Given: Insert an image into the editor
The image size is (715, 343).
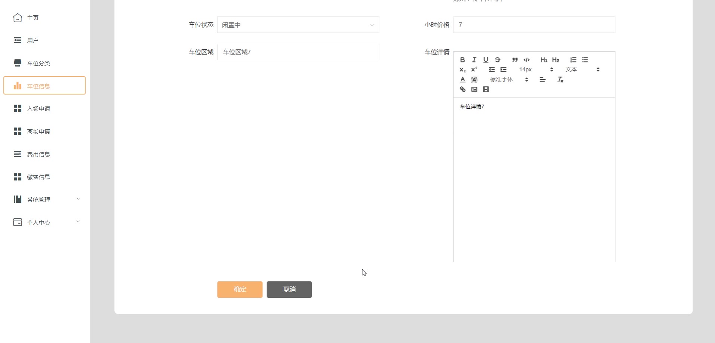Looking at the screenshot, I should coord(474,89).
